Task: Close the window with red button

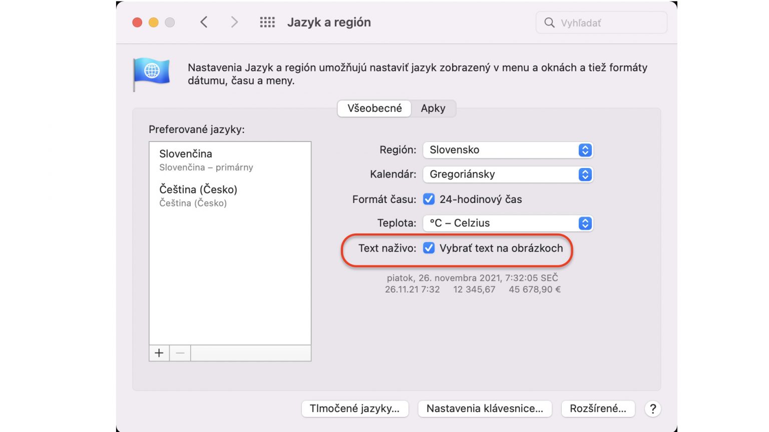Action: pos(137,22)
